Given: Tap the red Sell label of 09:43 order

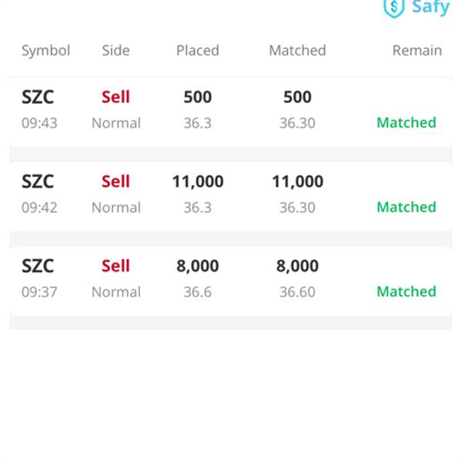Looking at the screenshot, I should point(115,97).
